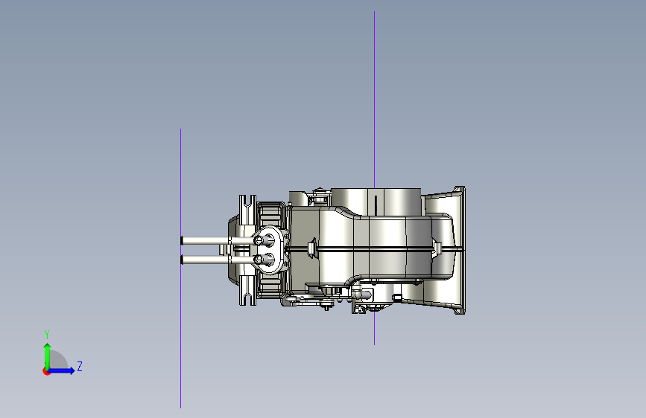Screen dimensions: 646x418
Task: Select the cylindrical blower housing on top
Action: [x=376, y=202]
